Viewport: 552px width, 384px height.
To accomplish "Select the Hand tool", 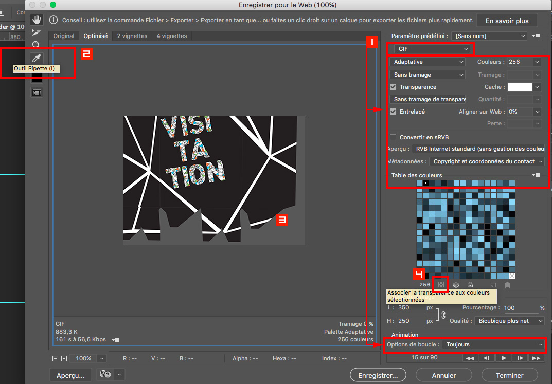I will pyautogui.click(x=36, y=20).
